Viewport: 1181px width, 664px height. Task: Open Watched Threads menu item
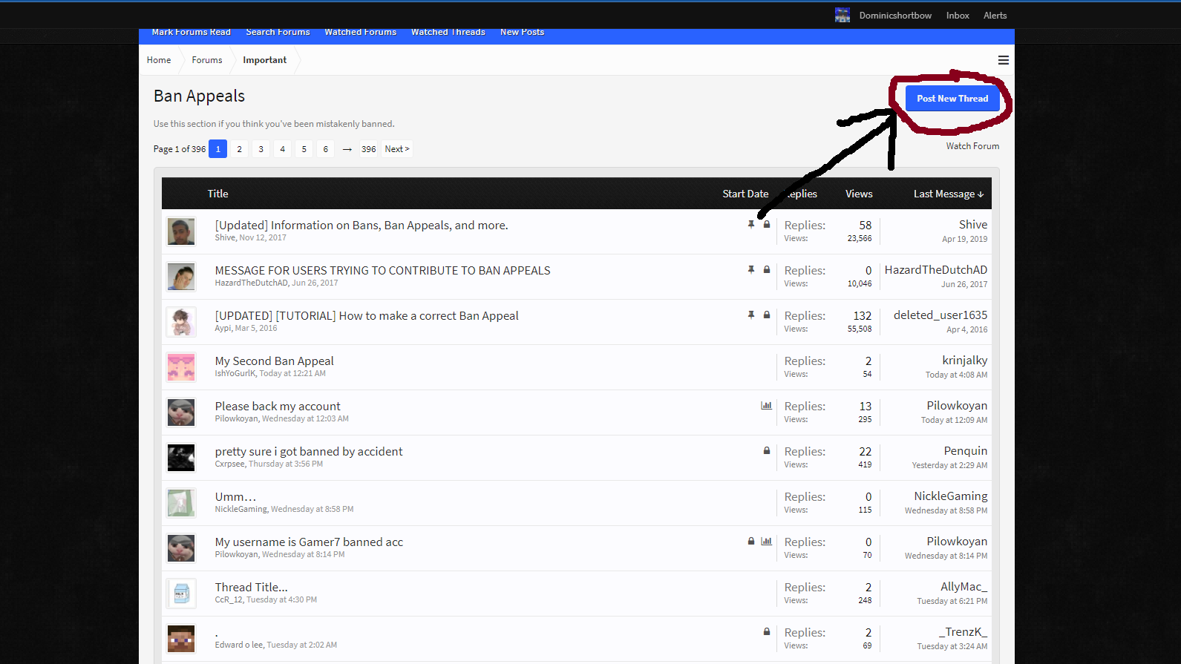click(x=448, y=32)
